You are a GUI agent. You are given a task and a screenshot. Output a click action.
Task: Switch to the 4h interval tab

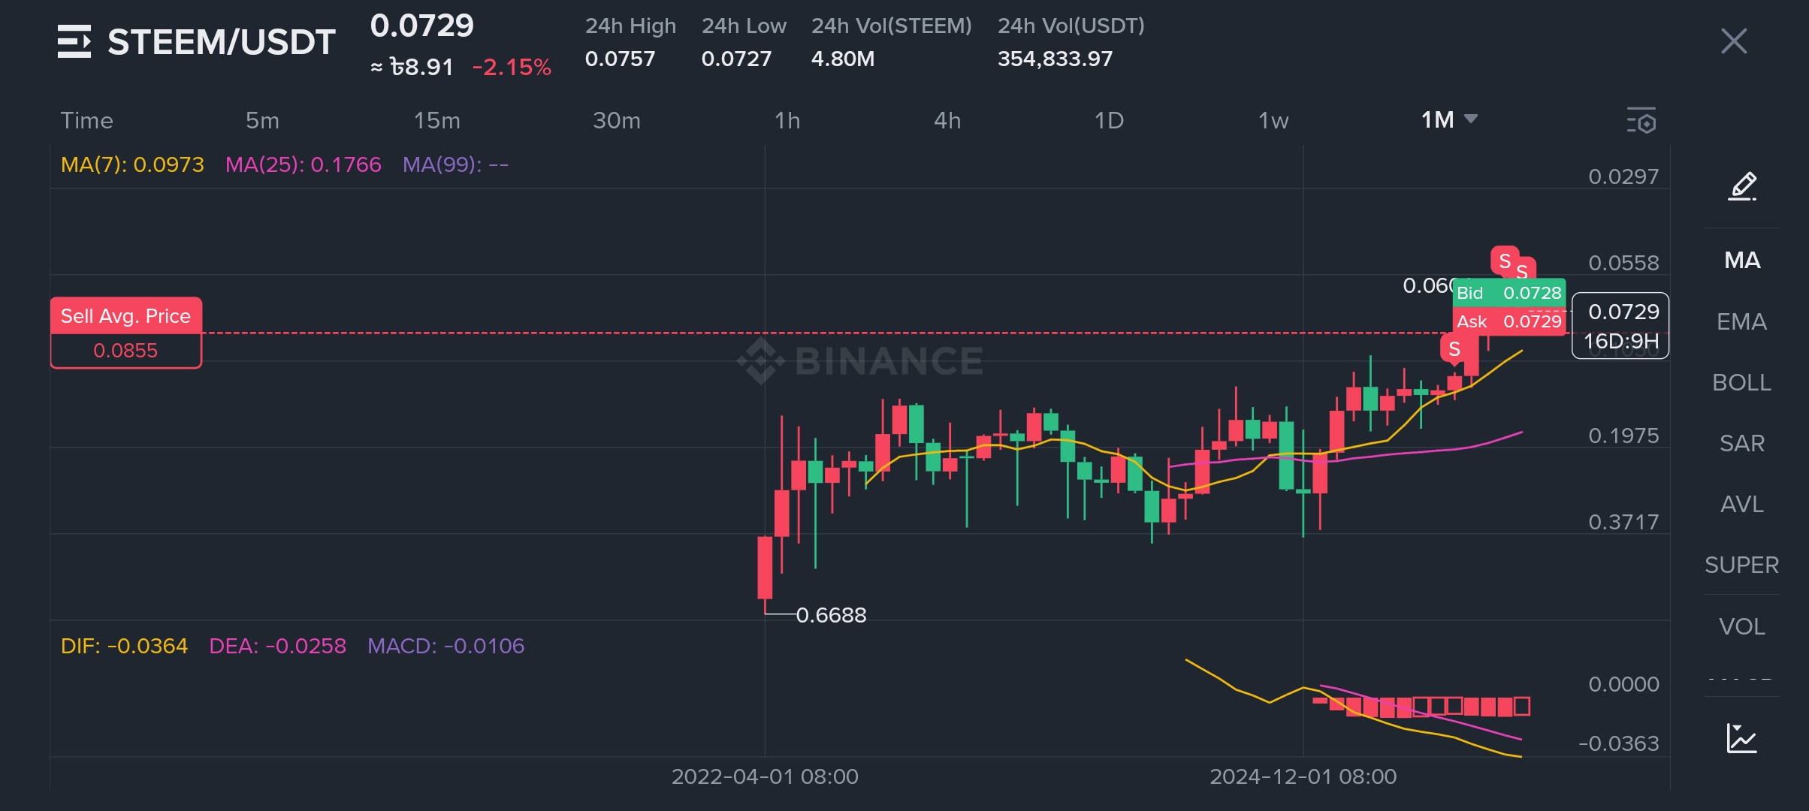pos(947,120)
